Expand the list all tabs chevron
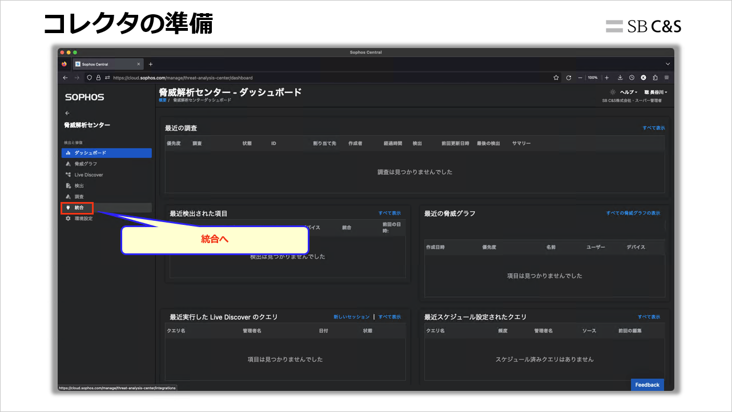 (x=667, y=64)
